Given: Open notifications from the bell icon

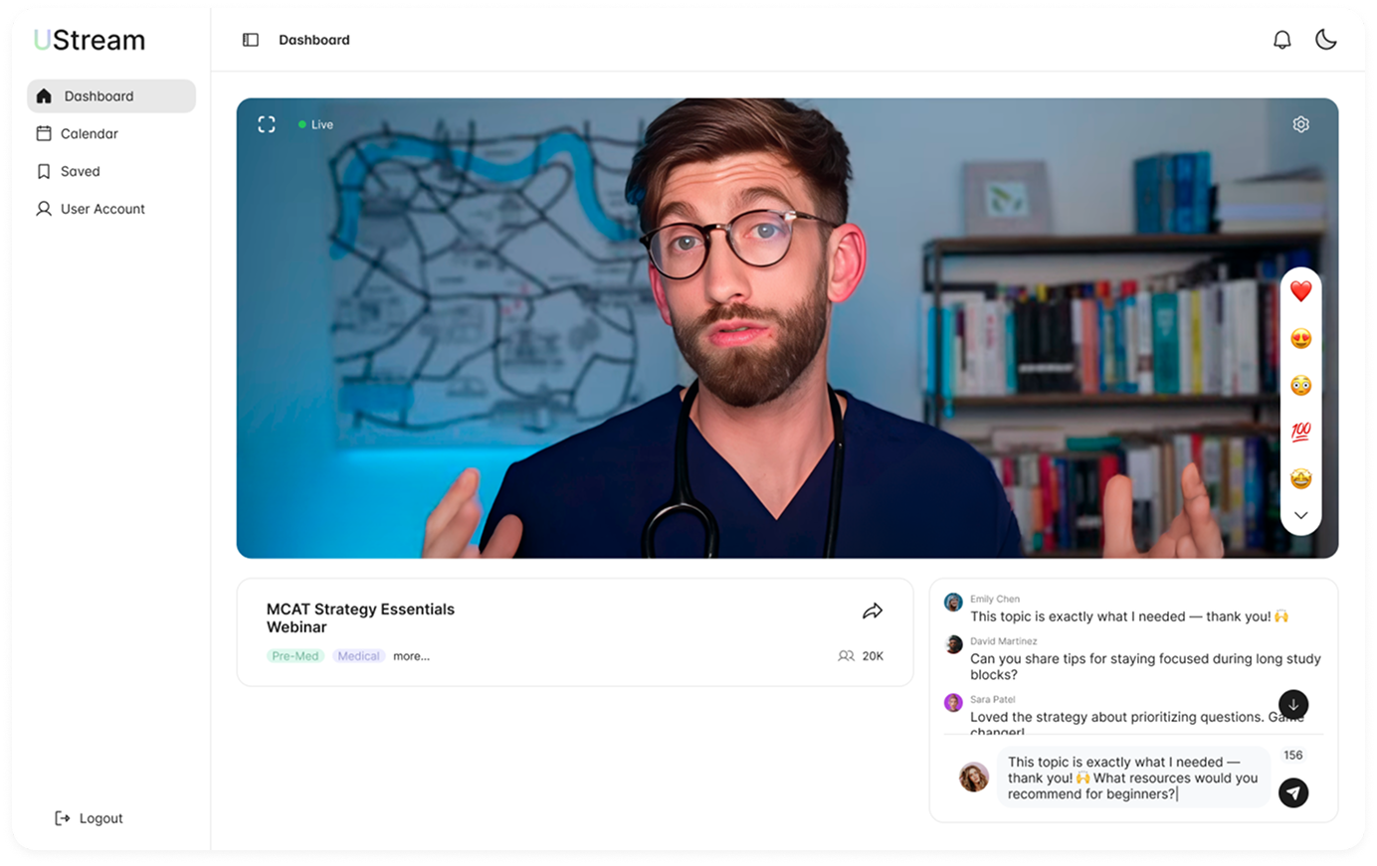Looking at the screenshot, I should tap(1282, 40).
